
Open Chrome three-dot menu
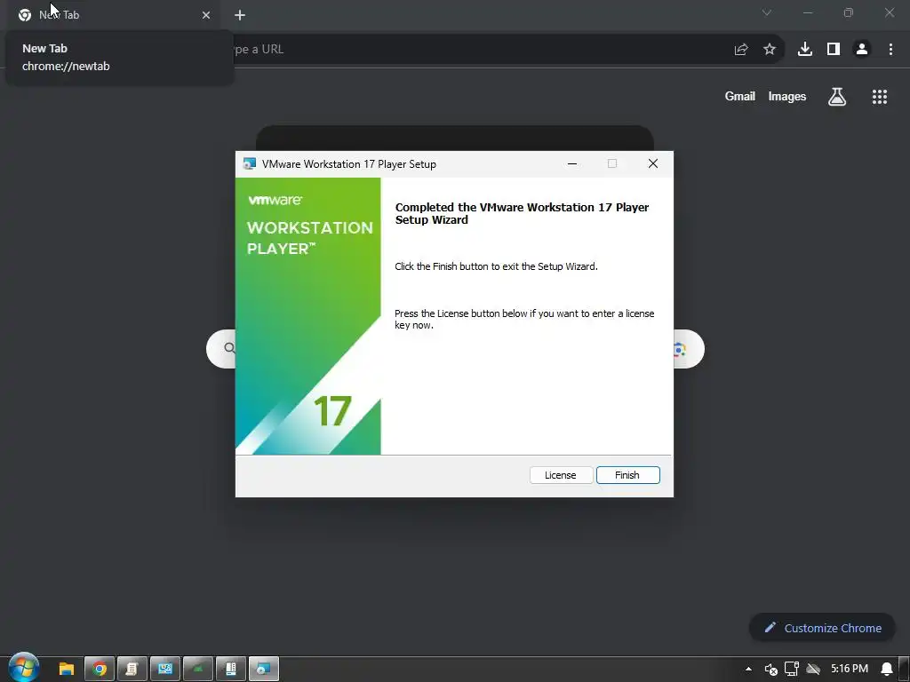pyautogui.click(x=890, y=50)
